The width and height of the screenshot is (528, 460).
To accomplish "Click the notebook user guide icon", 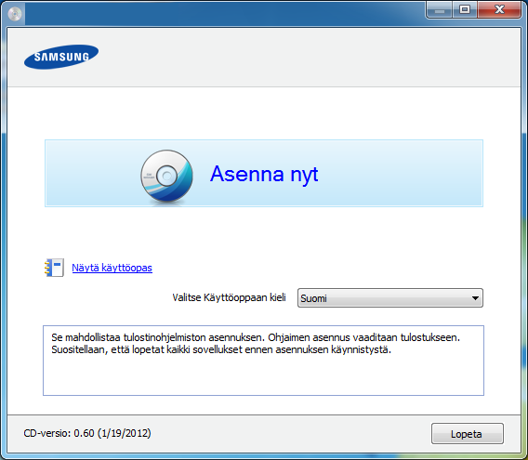I will (54, 268).
